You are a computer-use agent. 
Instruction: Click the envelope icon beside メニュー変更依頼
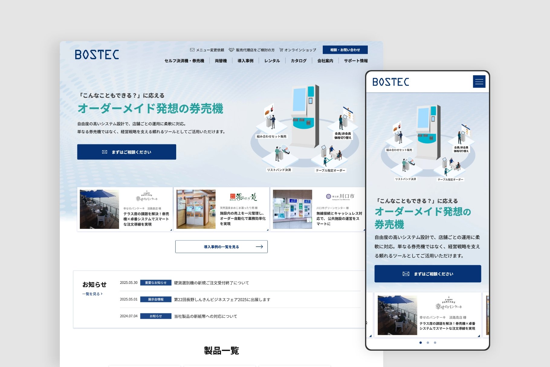(192, 50)
